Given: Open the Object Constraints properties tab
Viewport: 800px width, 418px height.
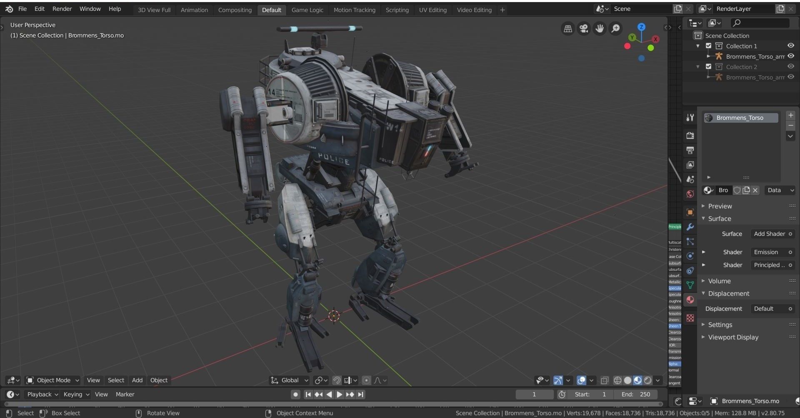Looking at the screenshot, I should [690, 270].
